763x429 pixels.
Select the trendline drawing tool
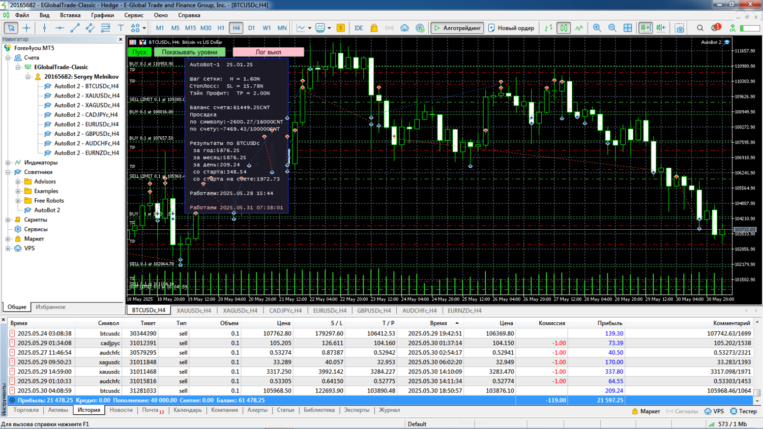click(75, 28)
